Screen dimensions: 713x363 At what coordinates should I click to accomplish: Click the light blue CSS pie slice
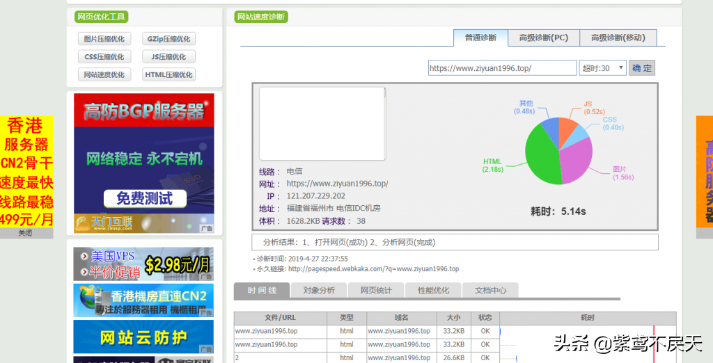(579, 136)
